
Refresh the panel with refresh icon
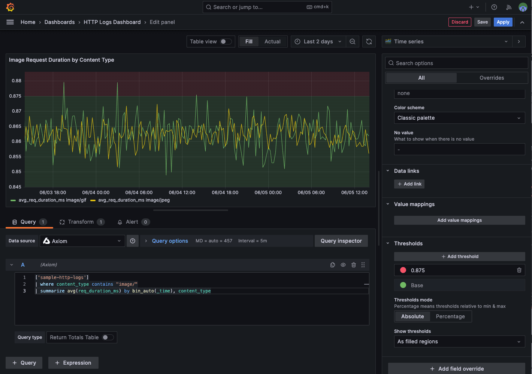[x=369, y=42]
